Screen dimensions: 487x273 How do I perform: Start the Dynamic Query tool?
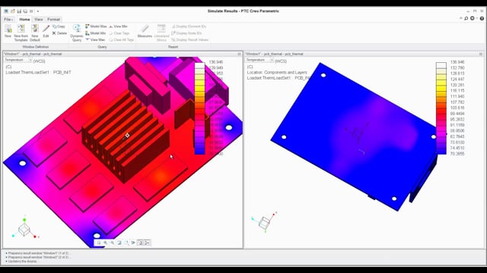coord(77,33)
